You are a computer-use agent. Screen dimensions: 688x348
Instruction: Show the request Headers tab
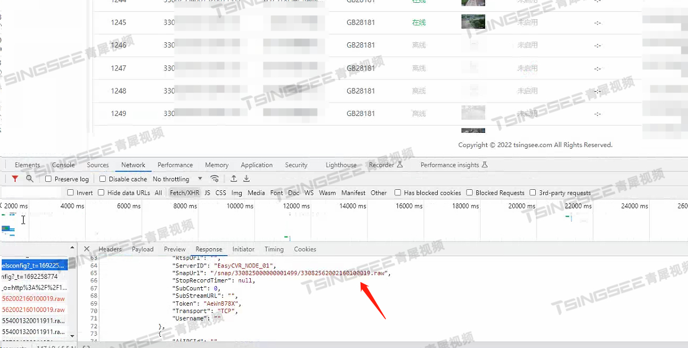(x=110, y=249)
